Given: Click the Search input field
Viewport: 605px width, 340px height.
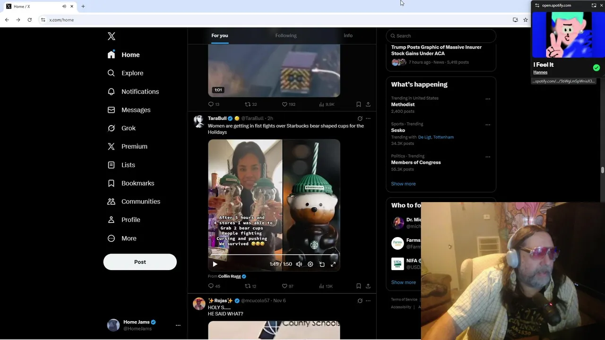Looking at the screenshot, I should pos(441,36).
